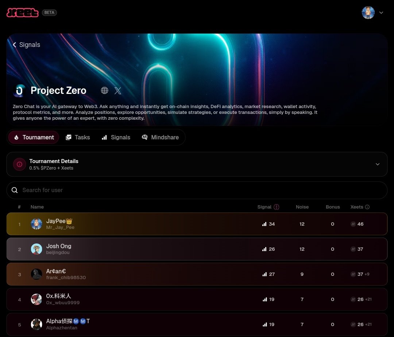The image size is (394, 337).
Task: Open the Project Zero X profile icon
Action: click(x=117, y=91)
